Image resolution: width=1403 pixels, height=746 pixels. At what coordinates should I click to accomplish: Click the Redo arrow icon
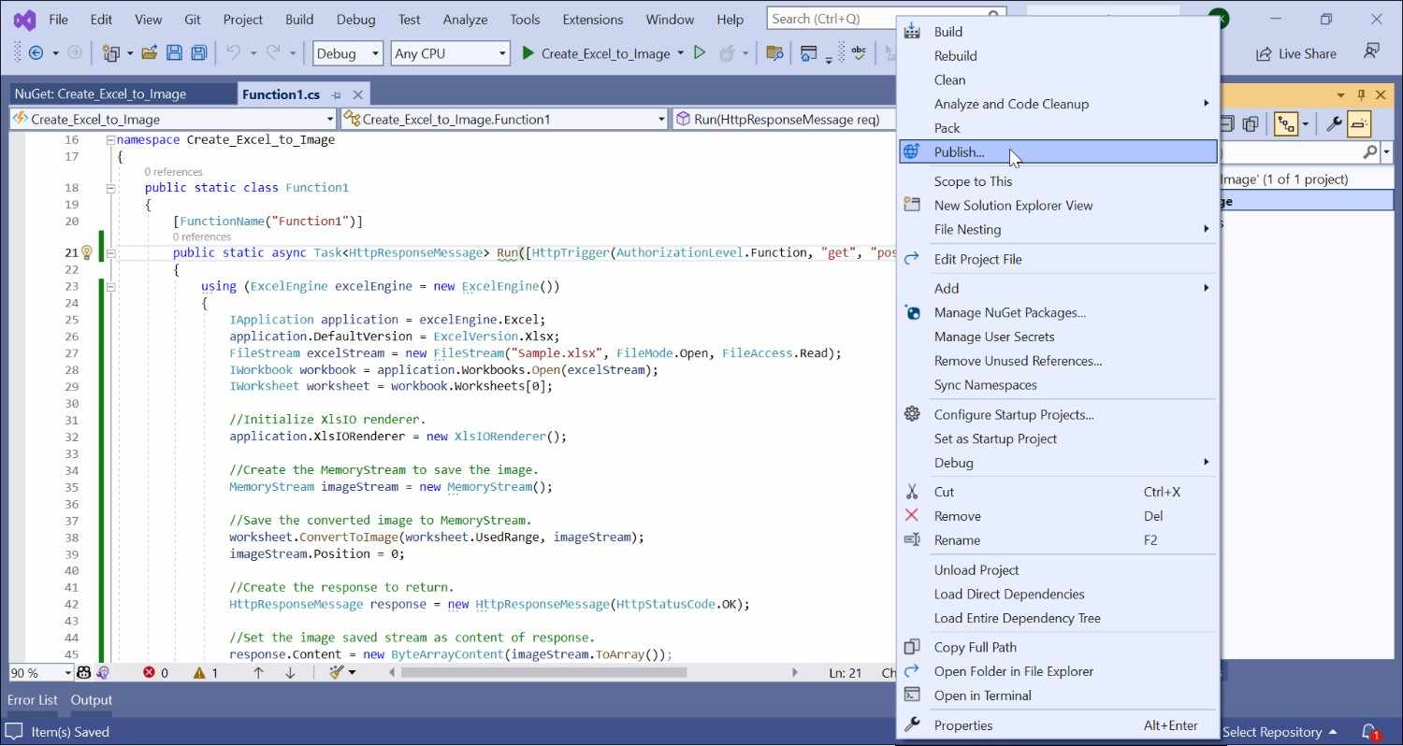pyautogui.click(x=273, y=53)
